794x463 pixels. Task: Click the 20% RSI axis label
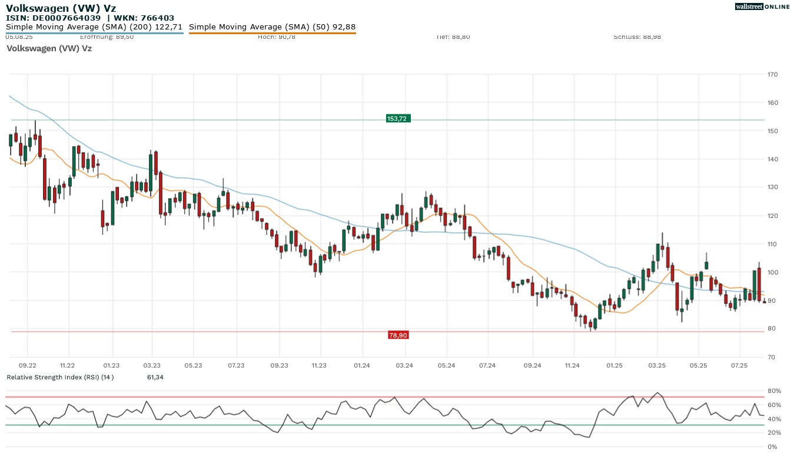tap(773, 433)
